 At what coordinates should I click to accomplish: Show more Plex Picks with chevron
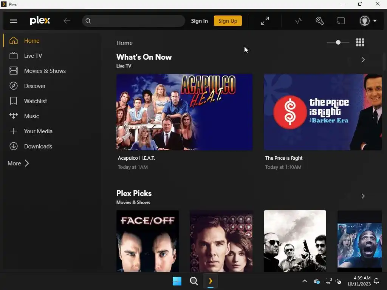pos(363,196)
